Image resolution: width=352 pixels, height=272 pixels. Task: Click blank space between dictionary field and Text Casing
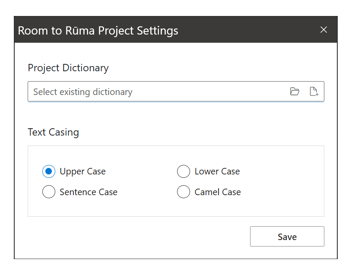click(173, 114)
